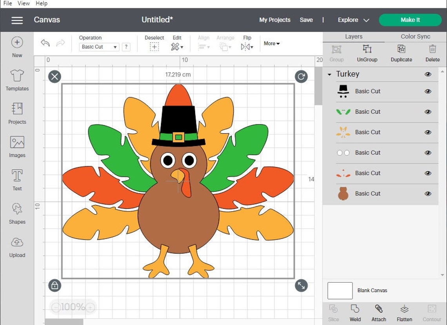Open the Shapes panel
The image size is (447, 325).
click(x=17, y=212)
